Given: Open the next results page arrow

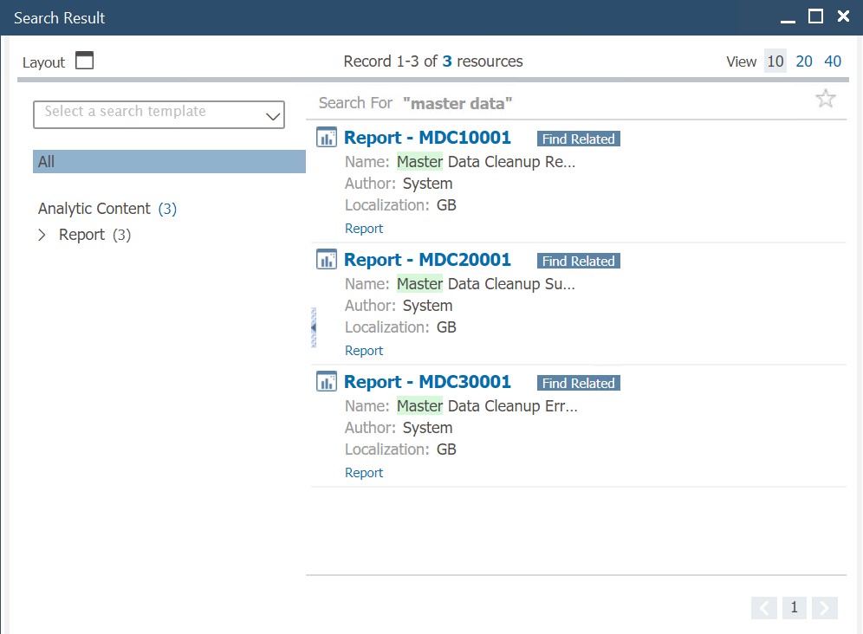Looking at the screenshot, I should coord(824,607).
